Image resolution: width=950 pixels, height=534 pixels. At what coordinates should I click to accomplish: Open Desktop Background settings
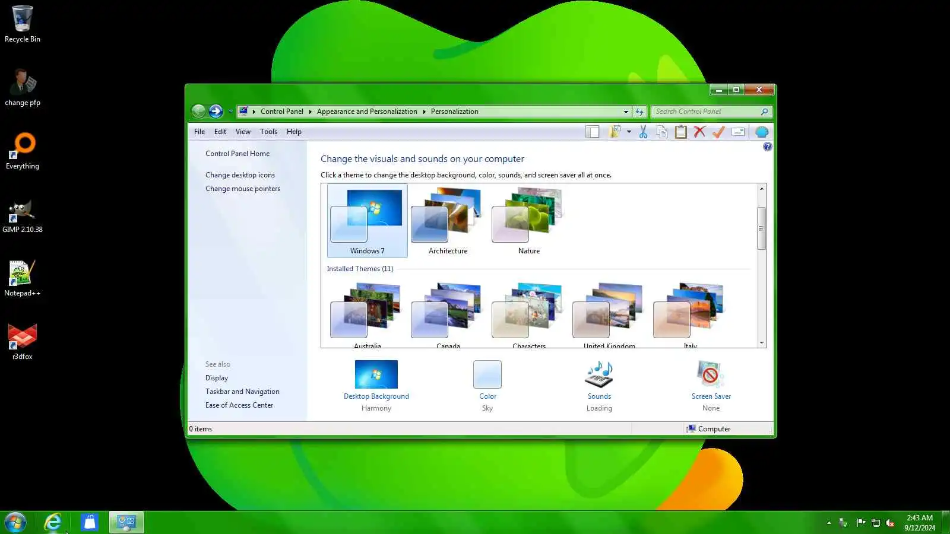376,386
